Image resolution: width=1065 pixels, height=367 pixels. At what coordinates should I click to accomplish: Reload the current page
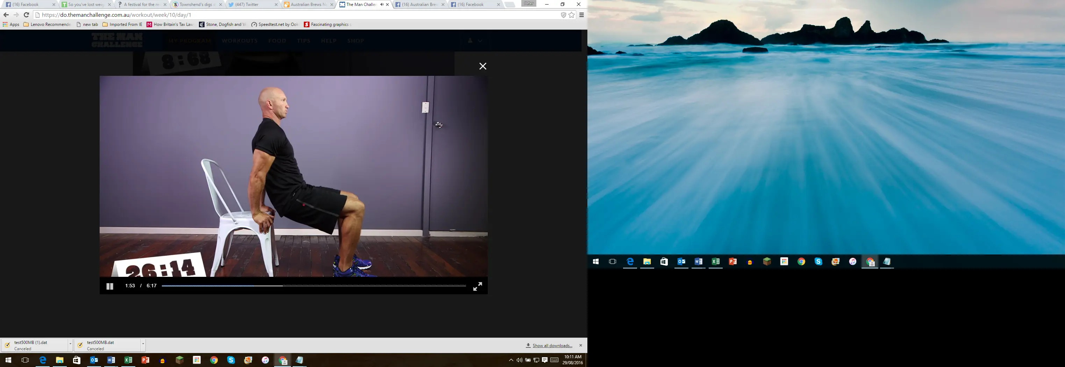(26, 15)
